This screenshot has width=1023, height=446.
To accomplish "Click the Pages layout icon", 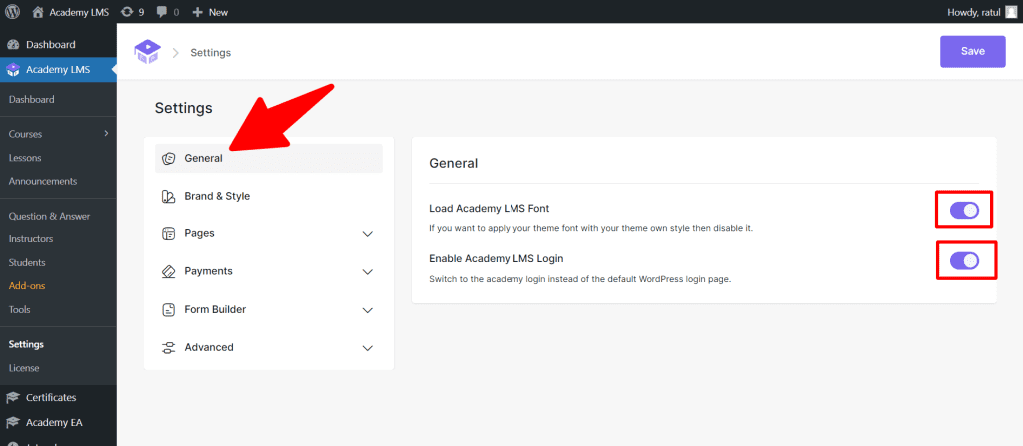I will (168, 233).
